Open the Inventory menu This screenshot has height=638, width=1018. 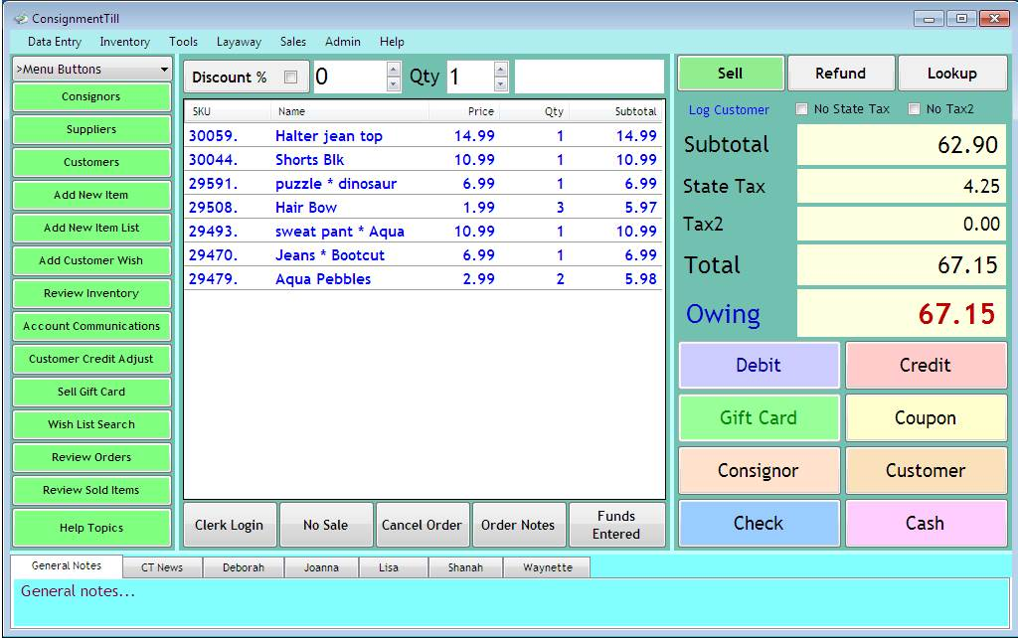pyautogui.click(x=124, y=42)
